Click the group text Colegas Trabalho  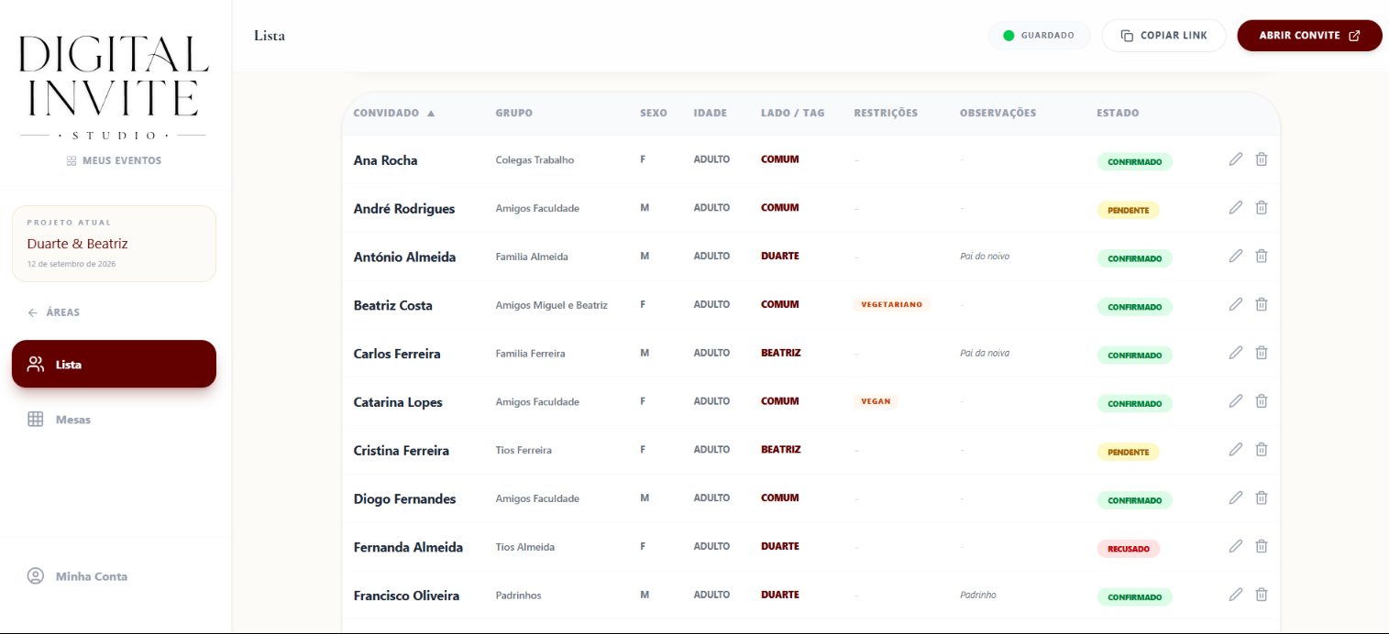click(535, 160)
